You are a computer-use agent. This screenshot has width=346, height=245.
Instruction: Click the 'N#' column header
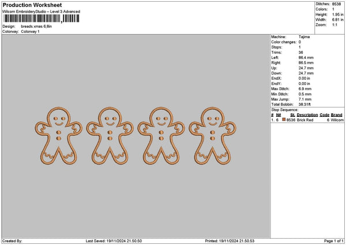tap(279, 115)
